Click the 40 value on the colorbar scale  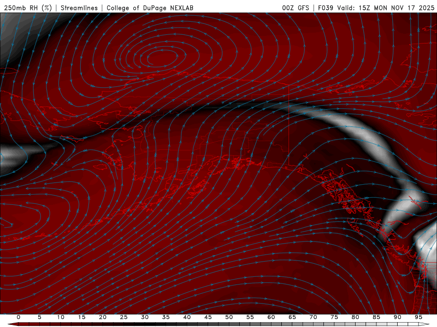click(187, 317)
